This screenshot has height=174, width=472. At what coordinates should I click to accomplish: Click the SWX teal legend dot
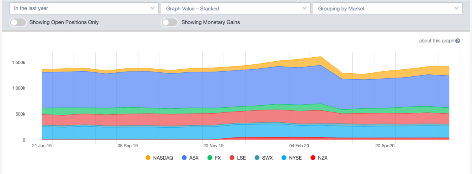point(256,158)
